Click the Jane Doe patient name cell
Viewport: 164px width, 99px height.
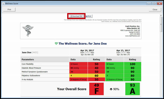(45, 52)
